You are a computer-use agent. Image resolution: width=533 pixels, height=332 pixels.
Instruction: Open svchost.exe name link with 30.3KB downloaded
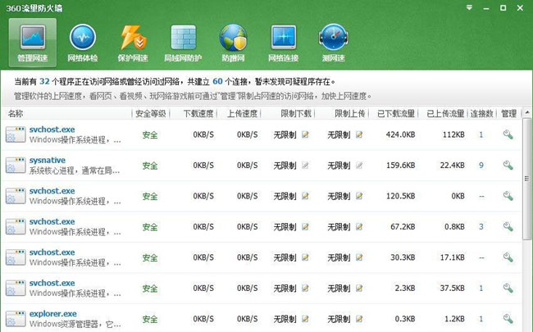click(52, 252)
